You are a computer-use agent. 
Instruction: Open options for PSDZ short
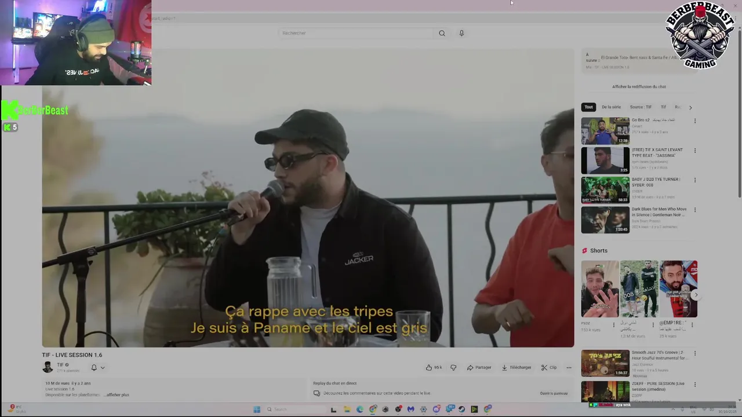click(614, 325)
